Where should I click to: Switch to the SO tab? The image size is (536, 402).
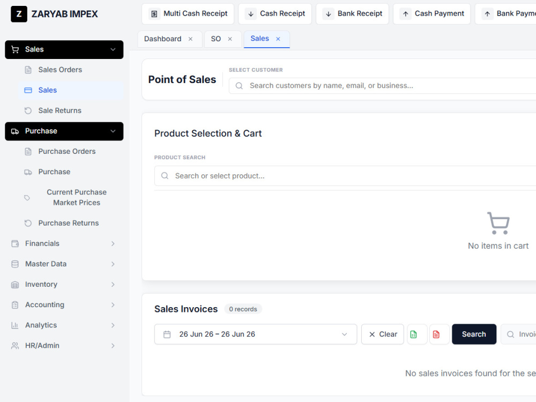pyautogui.click(x=215, y=39)
